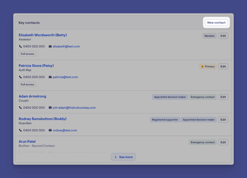Viewport: 247px width, 178px height.
Task: Click the New contact button
Action: click(216, 23)
